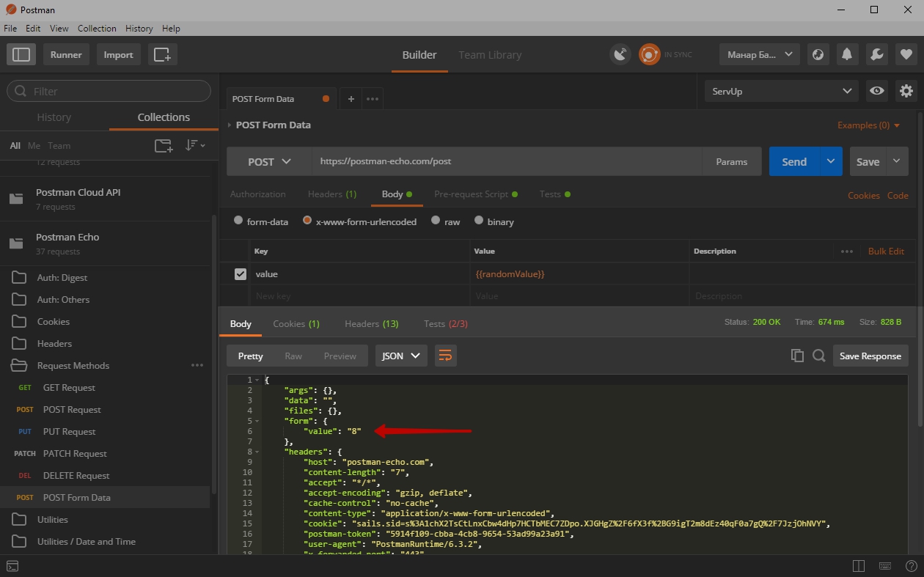Click the orange IN SYNC status icon
924x577 pixels.
coord(649,54)
